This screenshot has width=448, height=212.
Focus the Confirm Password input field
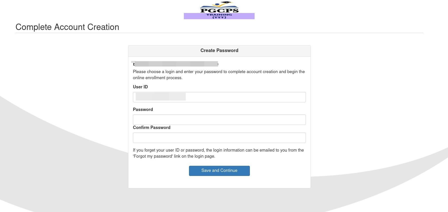pos(219,138)
